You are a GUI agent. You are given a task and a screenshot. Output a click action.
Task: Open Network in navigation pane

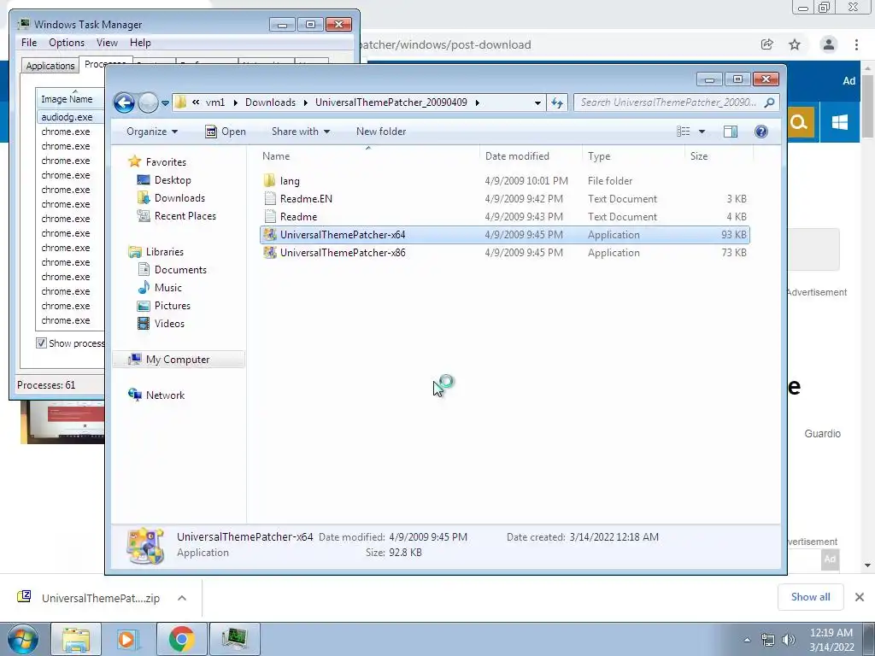tap(156, 395)
